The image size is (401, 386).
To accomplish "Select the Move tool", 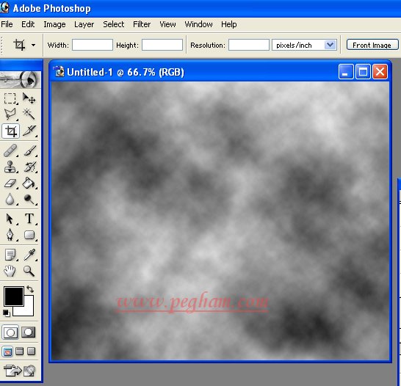I will point(29,98).
